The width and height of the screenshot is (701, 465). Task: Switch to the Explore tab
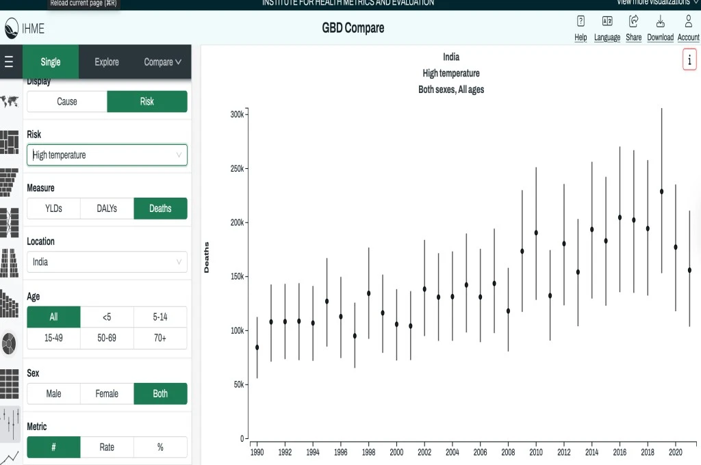point(107,62)
